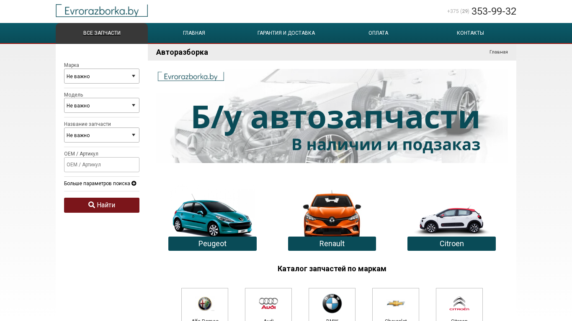Open the Марка dropdown
The image size is (572, 321).
(102, 76)
